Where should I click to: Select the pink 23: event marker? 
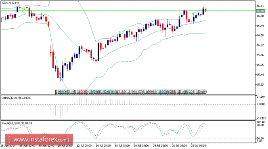172,92
